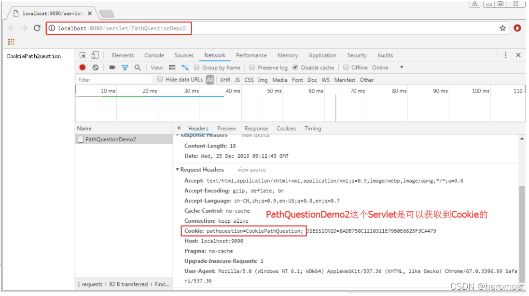The image size is (529, 296).
Task: Filter requests by Doc
Action: [312, 80]
